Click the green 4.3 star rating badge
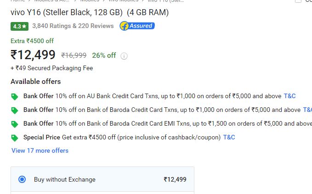The height and width of the screenshot is (194, 312). tap(19, 26)
